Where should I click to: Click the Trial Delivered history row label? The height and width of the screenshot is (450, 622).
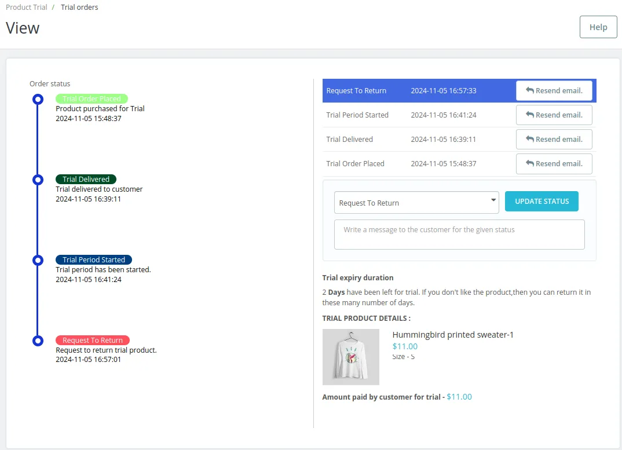point(349,139)
